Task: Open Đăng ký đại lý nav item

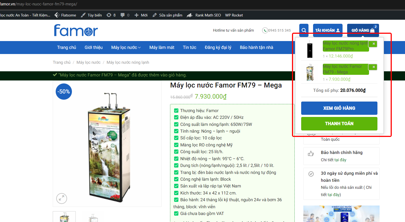Action: click(218, 47)
